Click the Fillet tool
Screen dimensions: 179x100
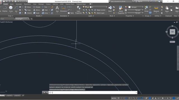[x=45, y=10]
